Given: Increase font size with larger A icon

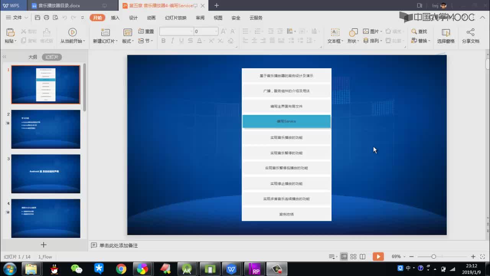Looking at the screenshot, I should click(x=223, y=31).
